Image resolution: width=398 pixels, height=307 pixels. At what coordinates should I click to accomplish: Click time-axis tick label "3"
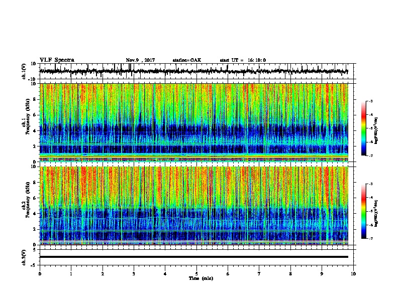click(134, 274)
